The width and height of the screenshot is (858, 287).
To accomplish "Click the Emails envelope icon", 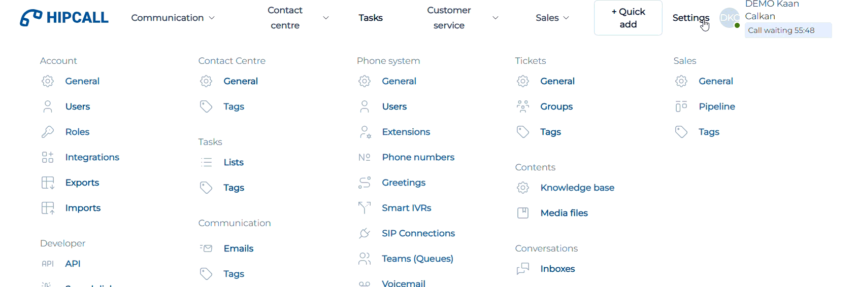I will click(x=206, y=248).
